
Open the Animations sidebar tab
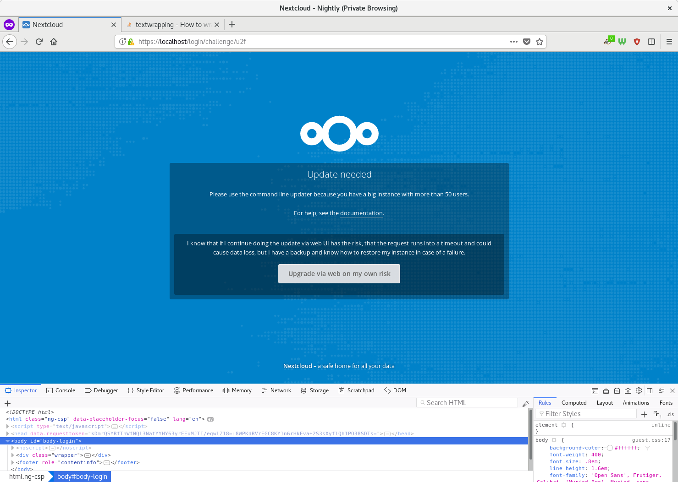(636, 403)
